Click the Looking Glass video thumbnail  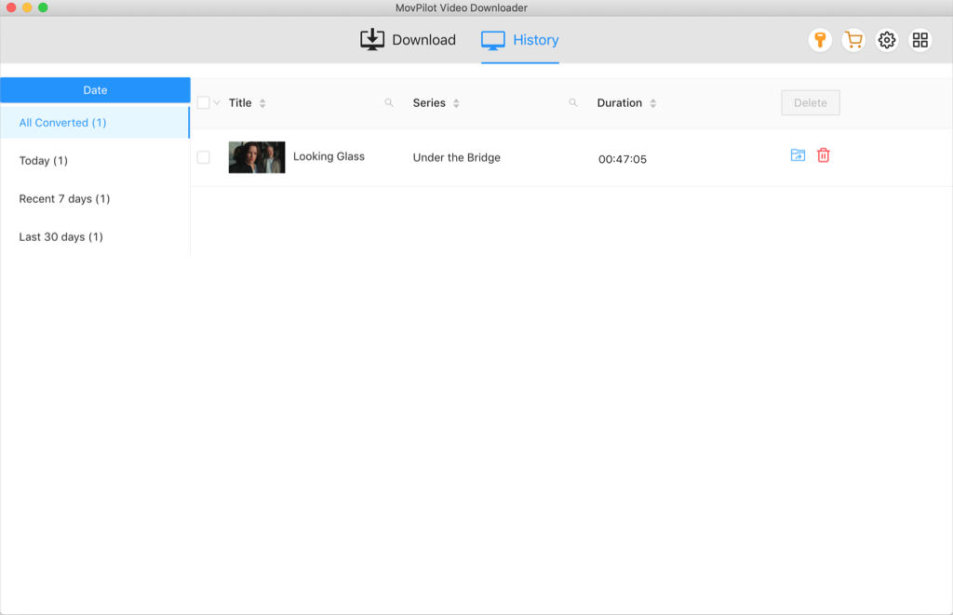point(257,157)
